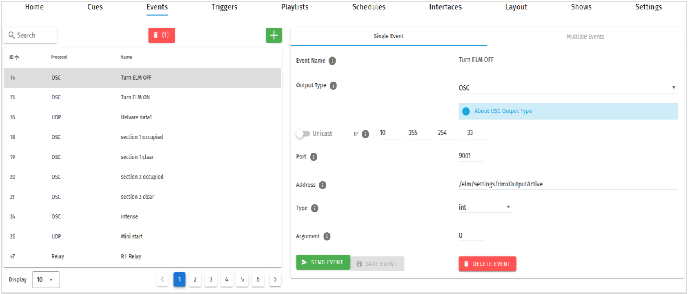The image size is (688, 294).
Task: Click the Port info icon
Action: [x=313, y=157]
